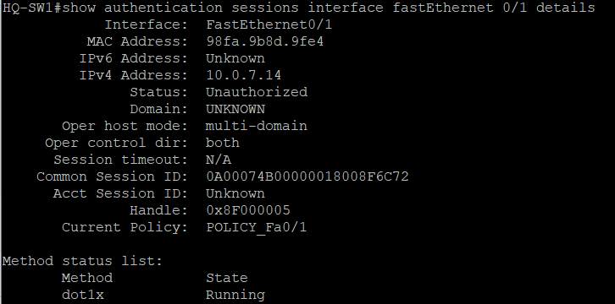Click the Method column header

click(x=87, y=278)
